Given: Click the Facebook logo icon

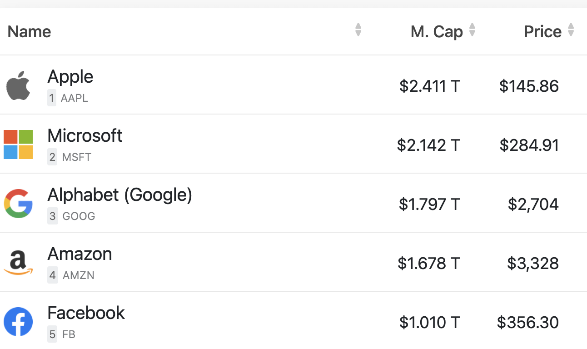Looking at the screenshot, I should point(18,322).
